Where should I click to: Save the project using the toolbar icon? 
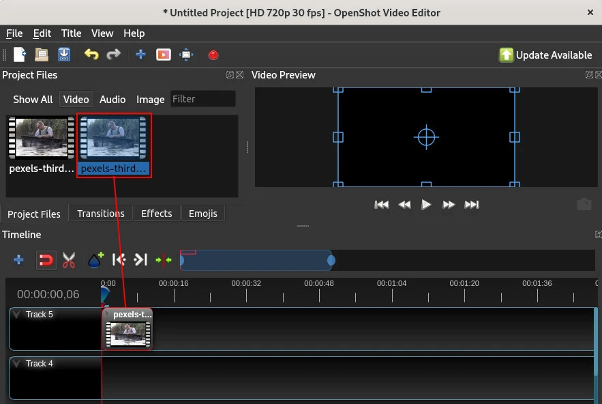pyautogui.click(x=64, y=55)
